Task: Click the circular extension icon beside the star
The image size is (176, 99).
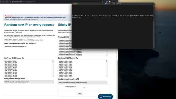Action: click(107, 2)
